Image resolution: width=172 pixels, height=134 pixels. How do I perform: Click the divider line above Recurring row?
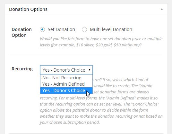click(x=86, y=56)
